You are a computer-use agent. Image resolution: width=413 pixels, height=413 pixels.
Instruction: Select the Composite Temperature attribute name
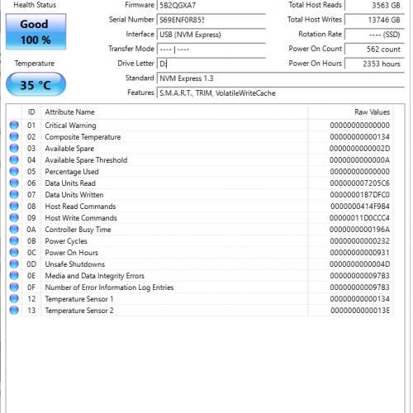(x=83, y=137)
